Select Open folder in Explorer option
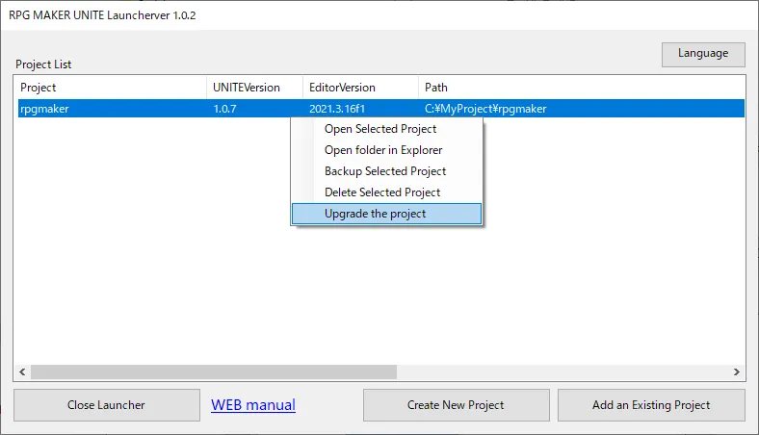Screen dimensions: 759x435 383,150
